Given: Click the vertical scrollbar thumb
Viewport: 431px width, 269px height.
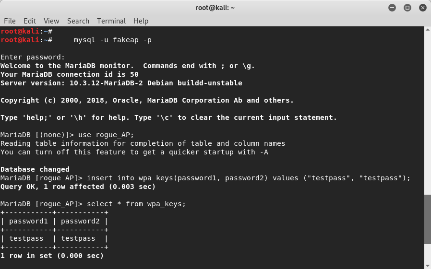Looking at the screenshot, I should coord(428,219).
